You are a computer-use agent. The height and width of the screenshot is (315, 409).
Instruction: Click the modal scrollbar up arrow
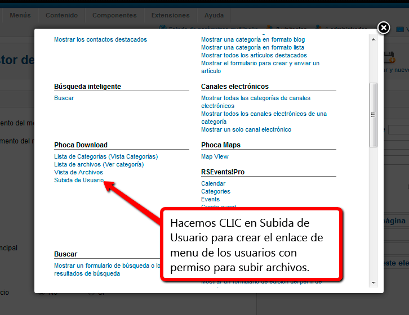[x=374, y=39]
